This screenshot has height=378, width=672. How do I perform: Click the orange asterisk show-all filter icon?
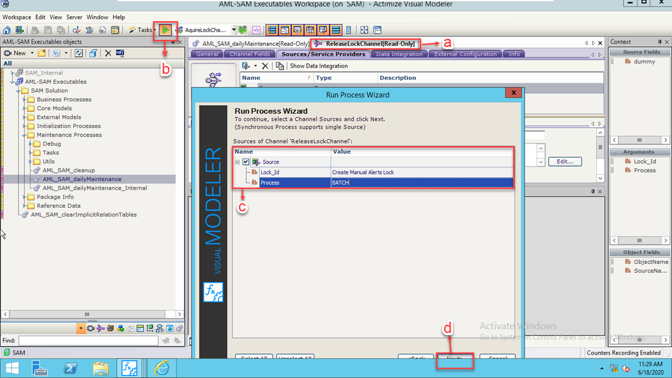(81, 328)
